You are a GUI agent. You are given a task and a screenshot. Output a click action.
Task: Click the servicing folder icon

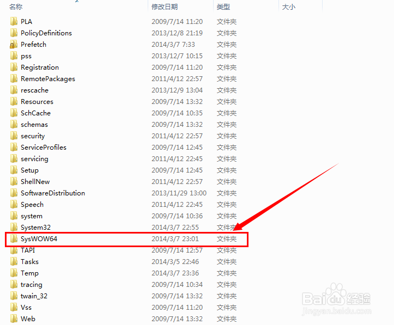point(14,158)
